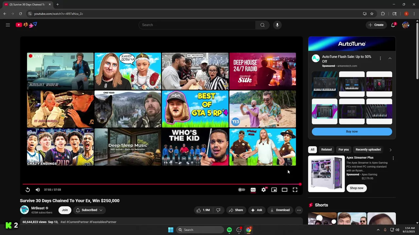Open the notifications bell
The width and height of the screenshot is (419, 235).
(393, 25)
